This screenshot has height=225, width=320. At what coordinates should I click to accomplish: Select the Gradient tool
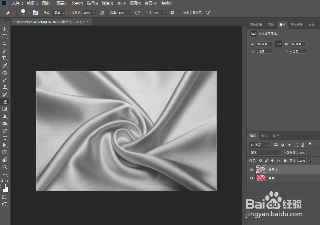coord(5,109)
